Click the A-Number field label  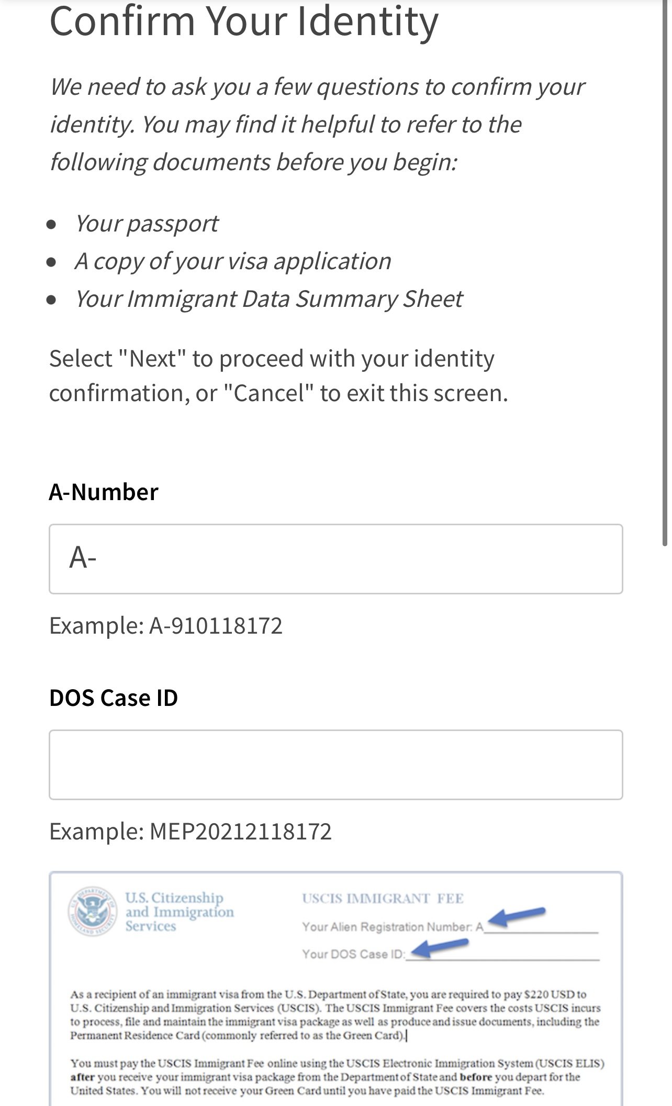coord(104,492)
